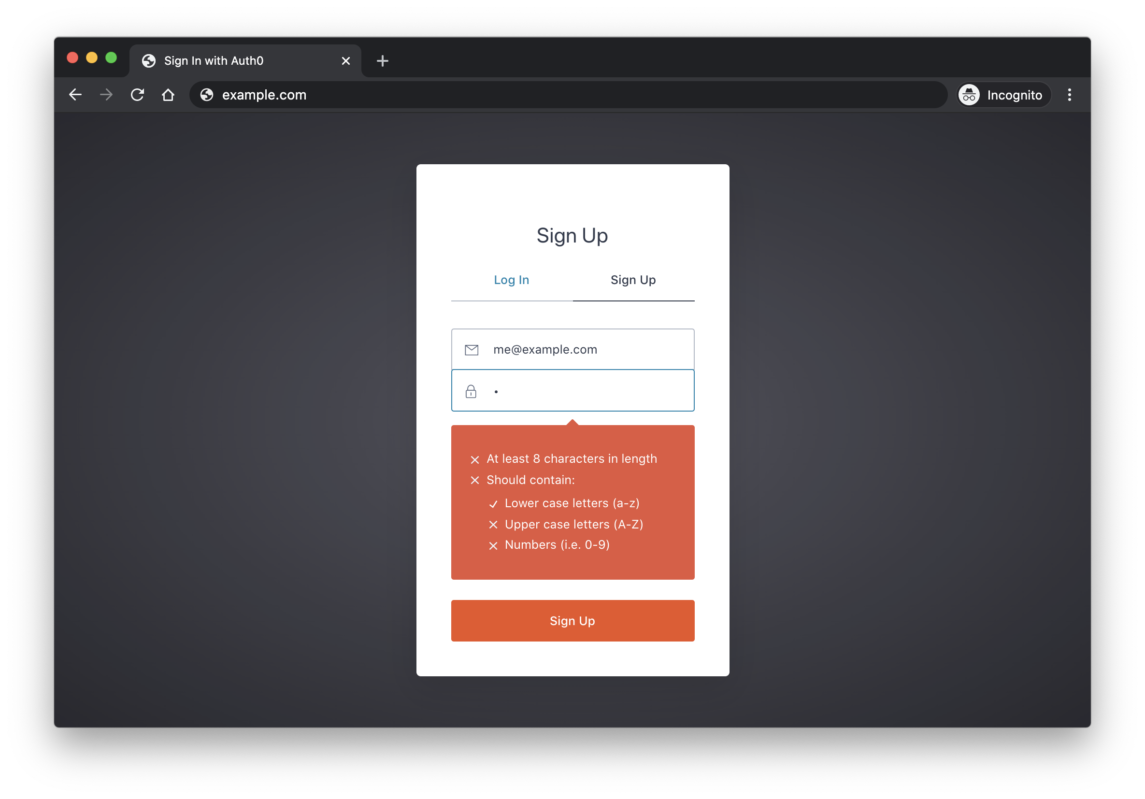Click the password input field
Image resolution: width=1145 pixels, height=799 pixels.
pyautogui.click(x=572, y=391)
